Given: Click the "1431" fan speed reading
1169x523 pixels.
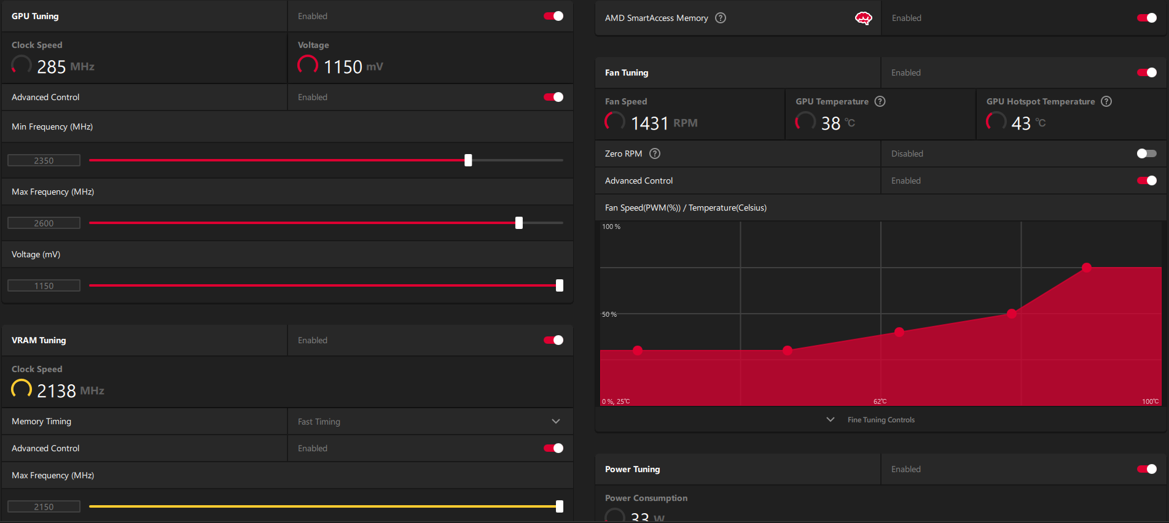Looking at the screenshot, I should coord(649,123).
